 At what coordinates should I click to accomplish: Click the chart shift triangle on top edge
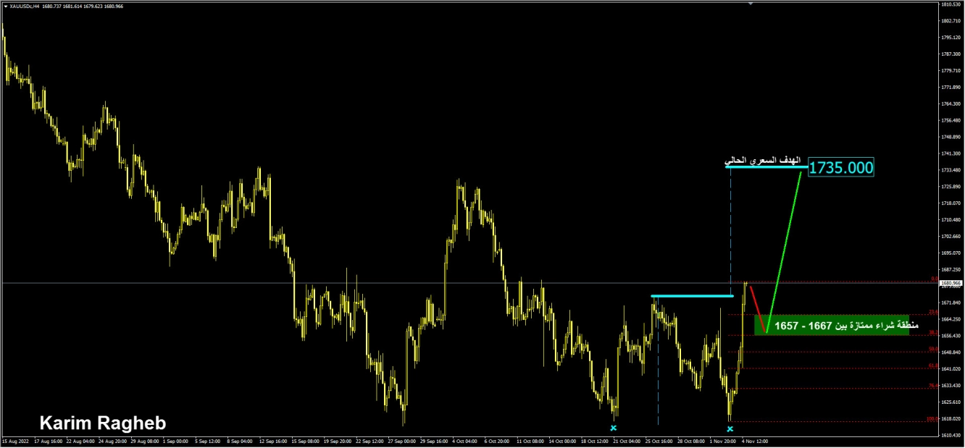[751, 4]
